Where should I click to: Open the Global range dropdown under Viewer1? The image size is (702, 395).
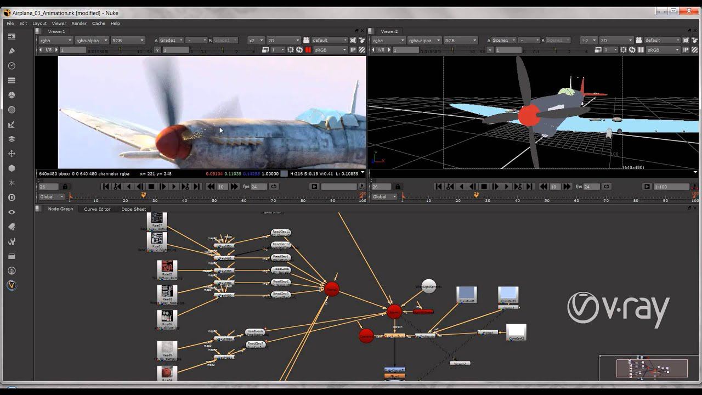click(51, 196)
